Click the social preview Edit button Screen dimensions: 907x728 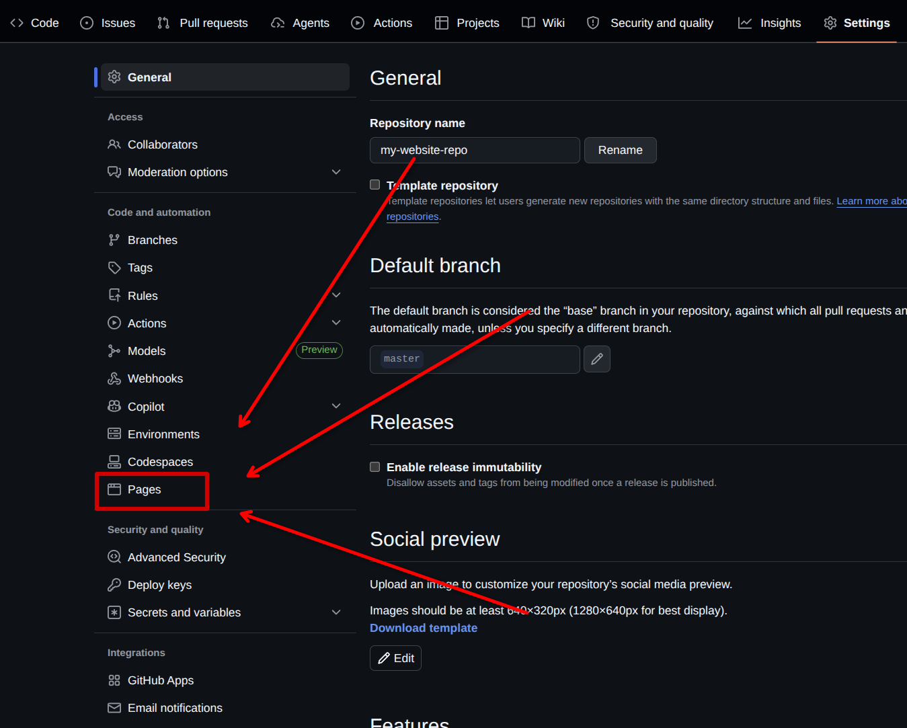point(396,658)
